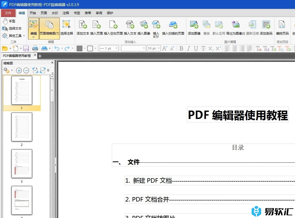The image size is (295, 218).
Task: Insert a blank page (插入空白页面)
Action: coord(113,28)
